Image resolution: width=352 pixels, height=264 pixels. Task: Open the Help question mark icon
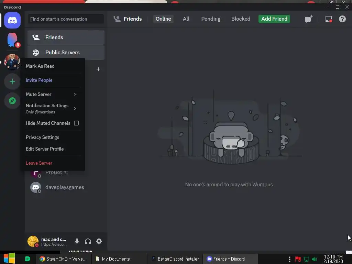point(342,19)
